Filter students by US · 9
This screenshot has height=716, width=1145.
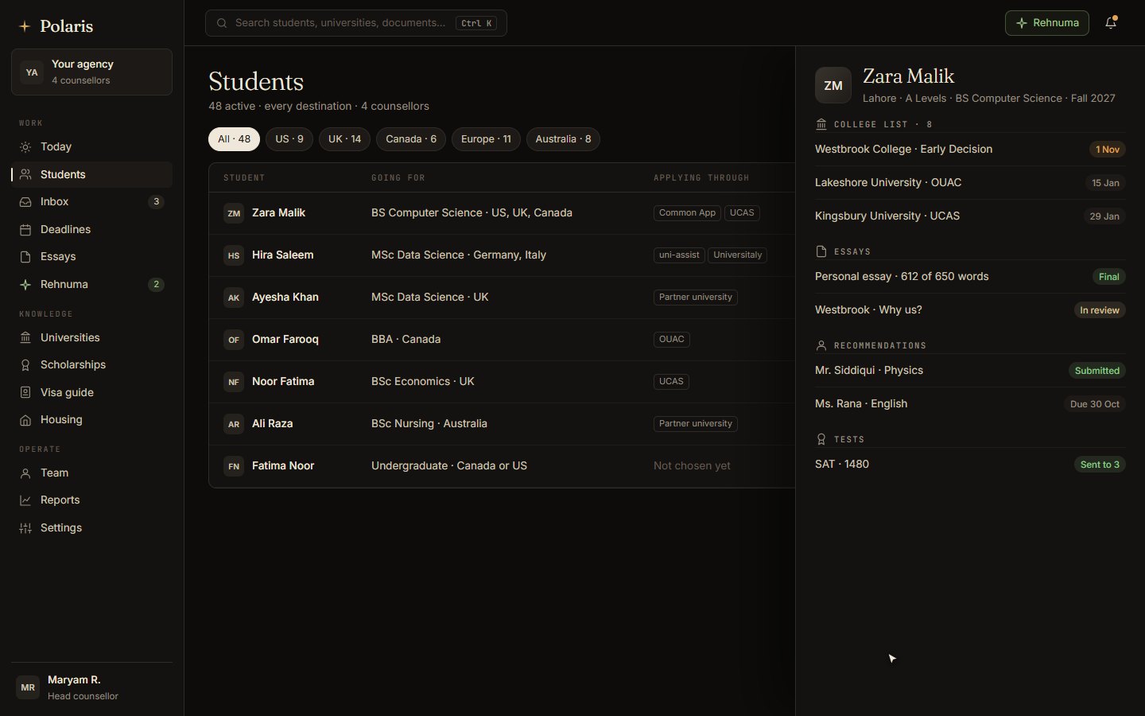tap(289, 139)
